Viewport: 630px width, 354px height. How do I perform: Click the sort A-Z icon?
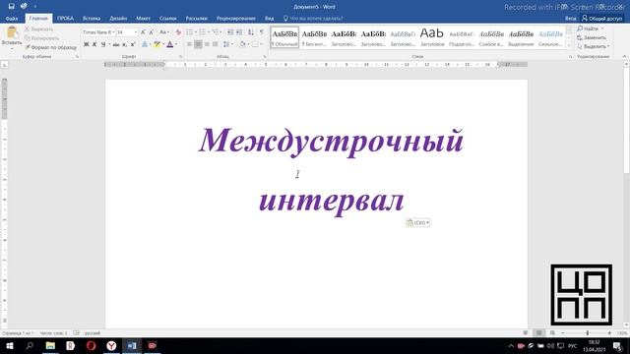[x=251, y=32]
